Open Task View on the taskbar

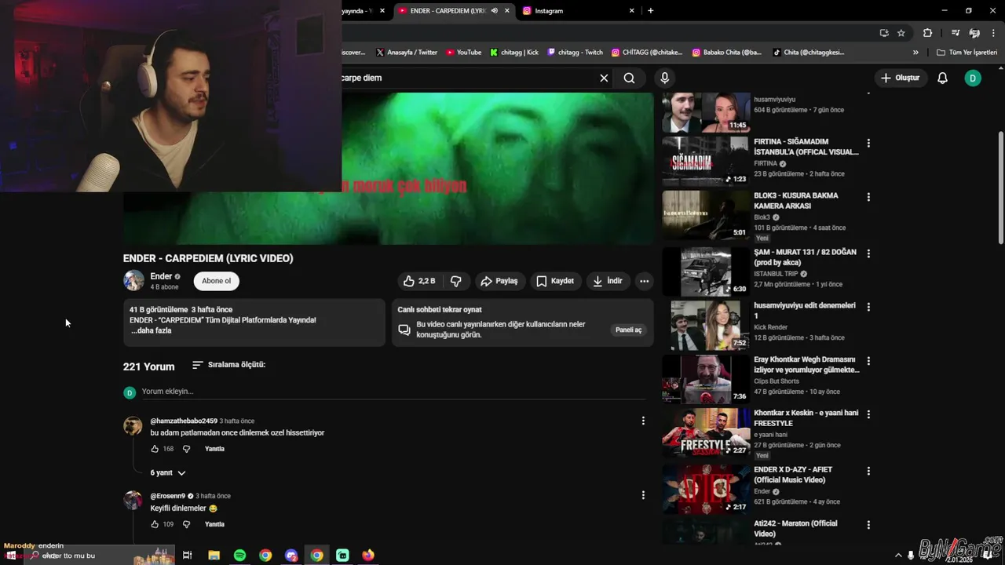(188, 556)
